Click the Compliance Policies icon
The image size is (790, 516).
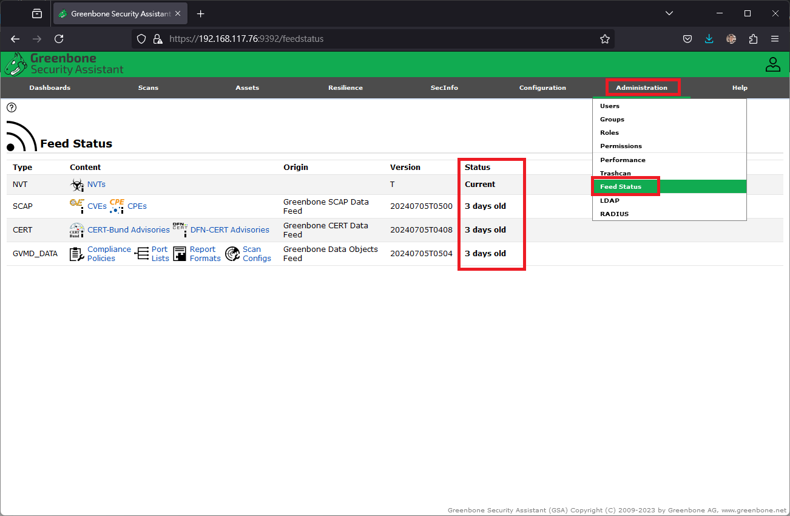pos(77,254)
